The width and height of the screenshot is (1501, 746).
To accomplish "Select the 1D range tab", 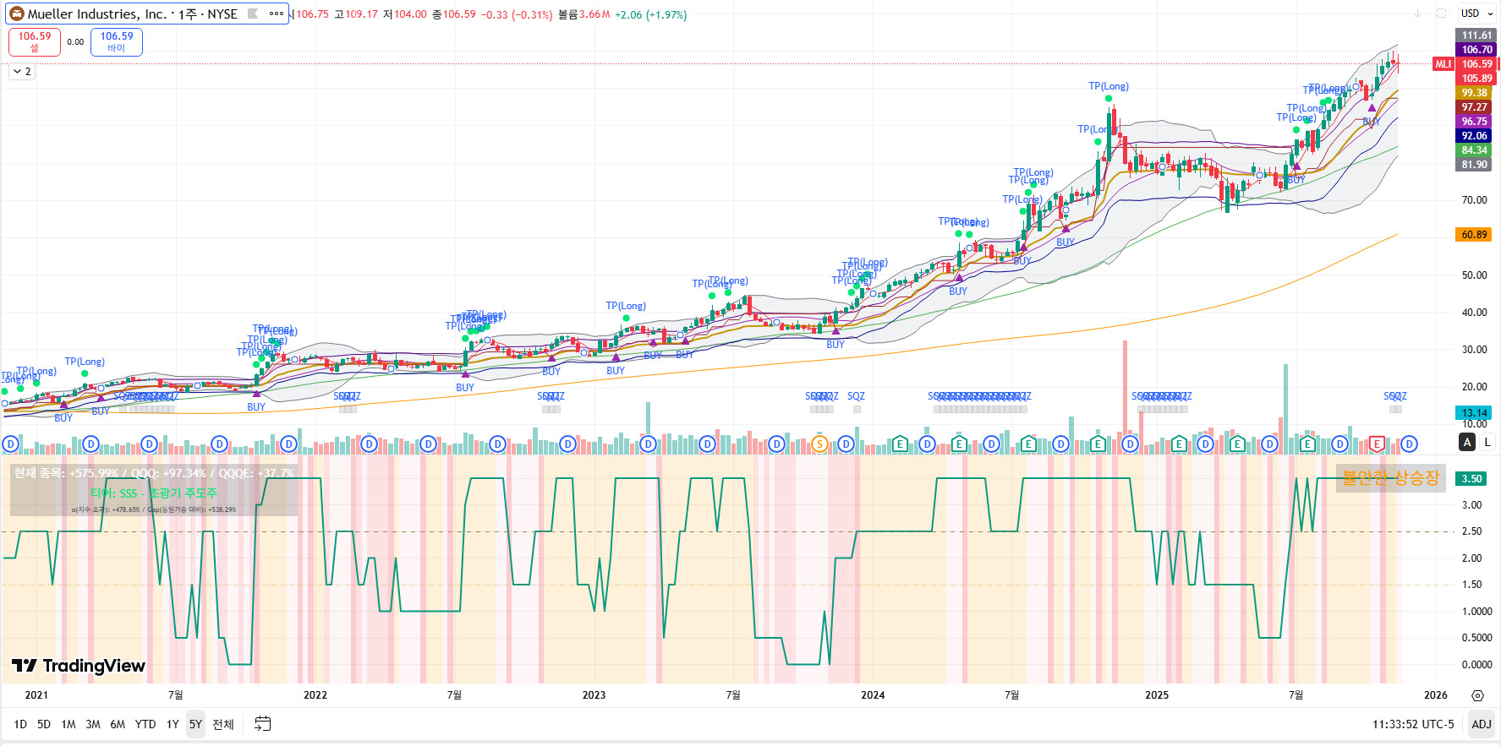I will pos(20,724).
